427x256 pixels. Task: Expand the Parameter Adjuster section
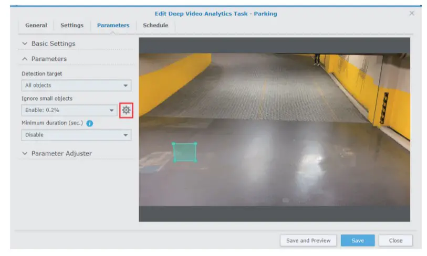(x=76, y=153)
